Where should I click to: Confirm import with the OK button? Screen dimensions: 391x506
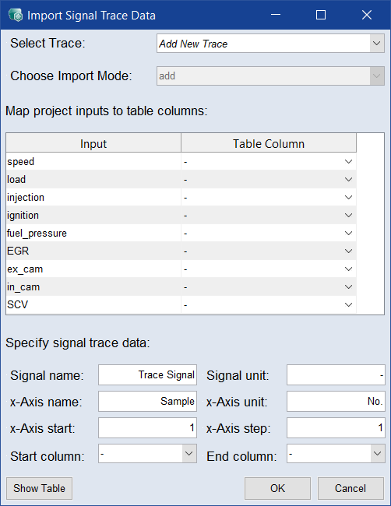coord(277,488)
